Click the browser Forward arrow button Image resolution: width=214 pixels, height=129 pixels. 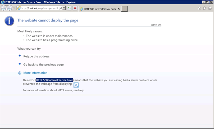click(10, 8)
